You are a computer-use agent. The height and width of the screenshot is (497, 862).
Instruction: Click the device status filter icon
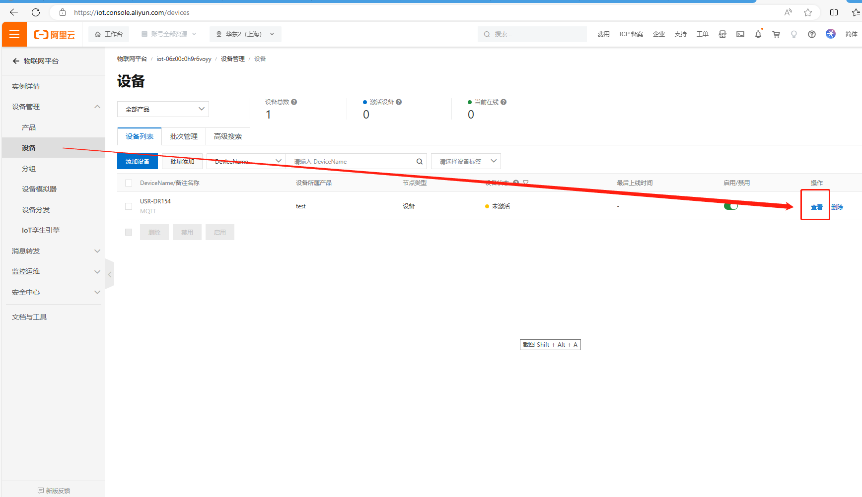click(526, 183)
